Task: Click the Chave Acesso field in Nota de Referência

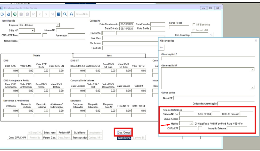Action: coord(213,119)
